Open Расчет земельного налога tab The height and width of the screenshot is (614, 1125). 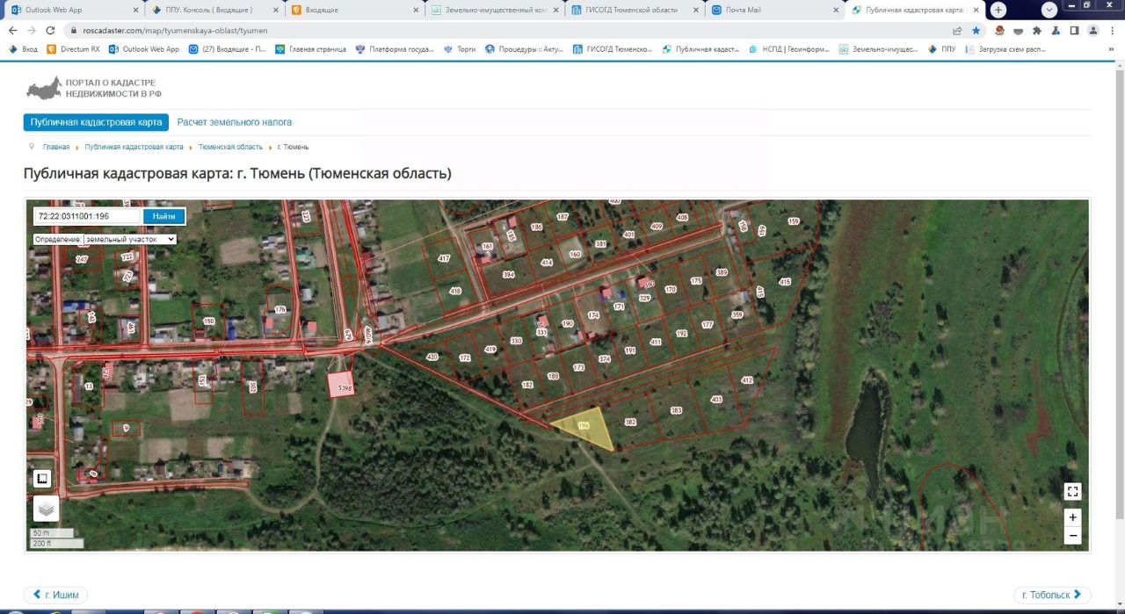coord(235,122)
